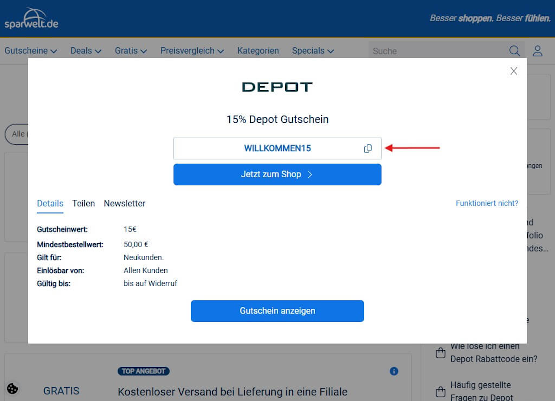This screenshot has width=555, height=401.
Task: Expand the Preisvergleich dropdown menu
Action: coord(192,51)
